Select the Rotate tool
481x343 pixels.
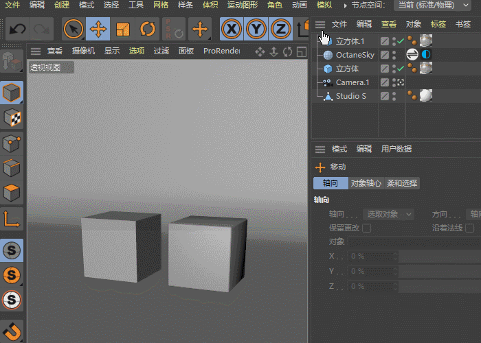point(148,29)
